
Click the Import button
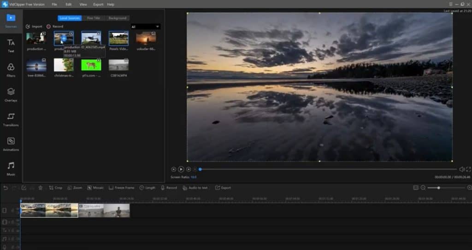(x=34, y=27)
